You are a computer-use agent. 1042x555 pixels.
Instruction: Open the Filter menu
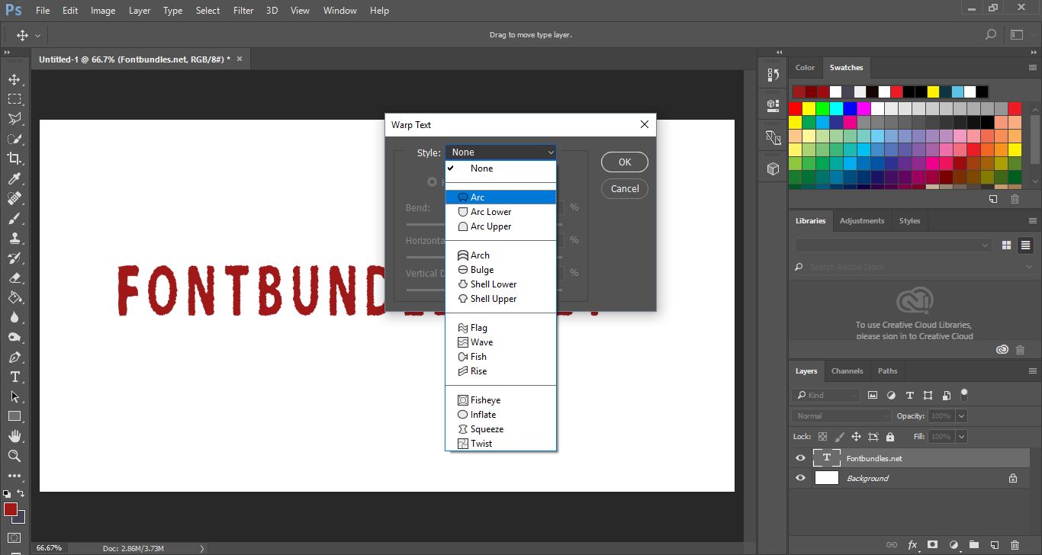coord(243,10)
